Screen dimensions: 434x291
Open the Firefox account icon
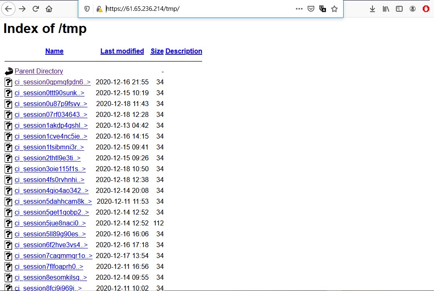coord(412,9)
